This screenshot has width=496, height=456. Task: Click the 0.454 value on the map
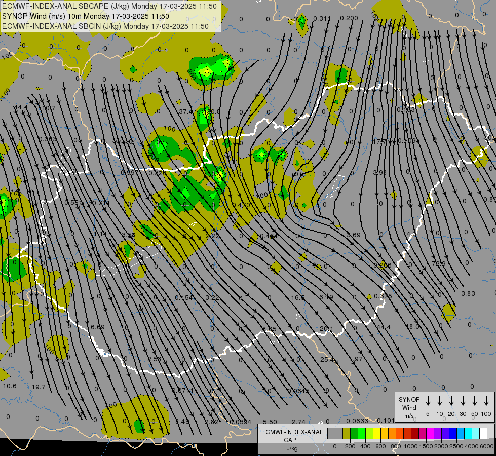coord(269,236)
